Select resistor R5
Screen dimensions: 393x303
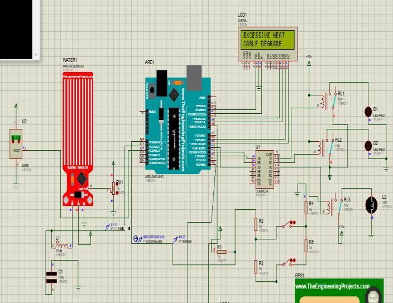click(x=306, y=246)
